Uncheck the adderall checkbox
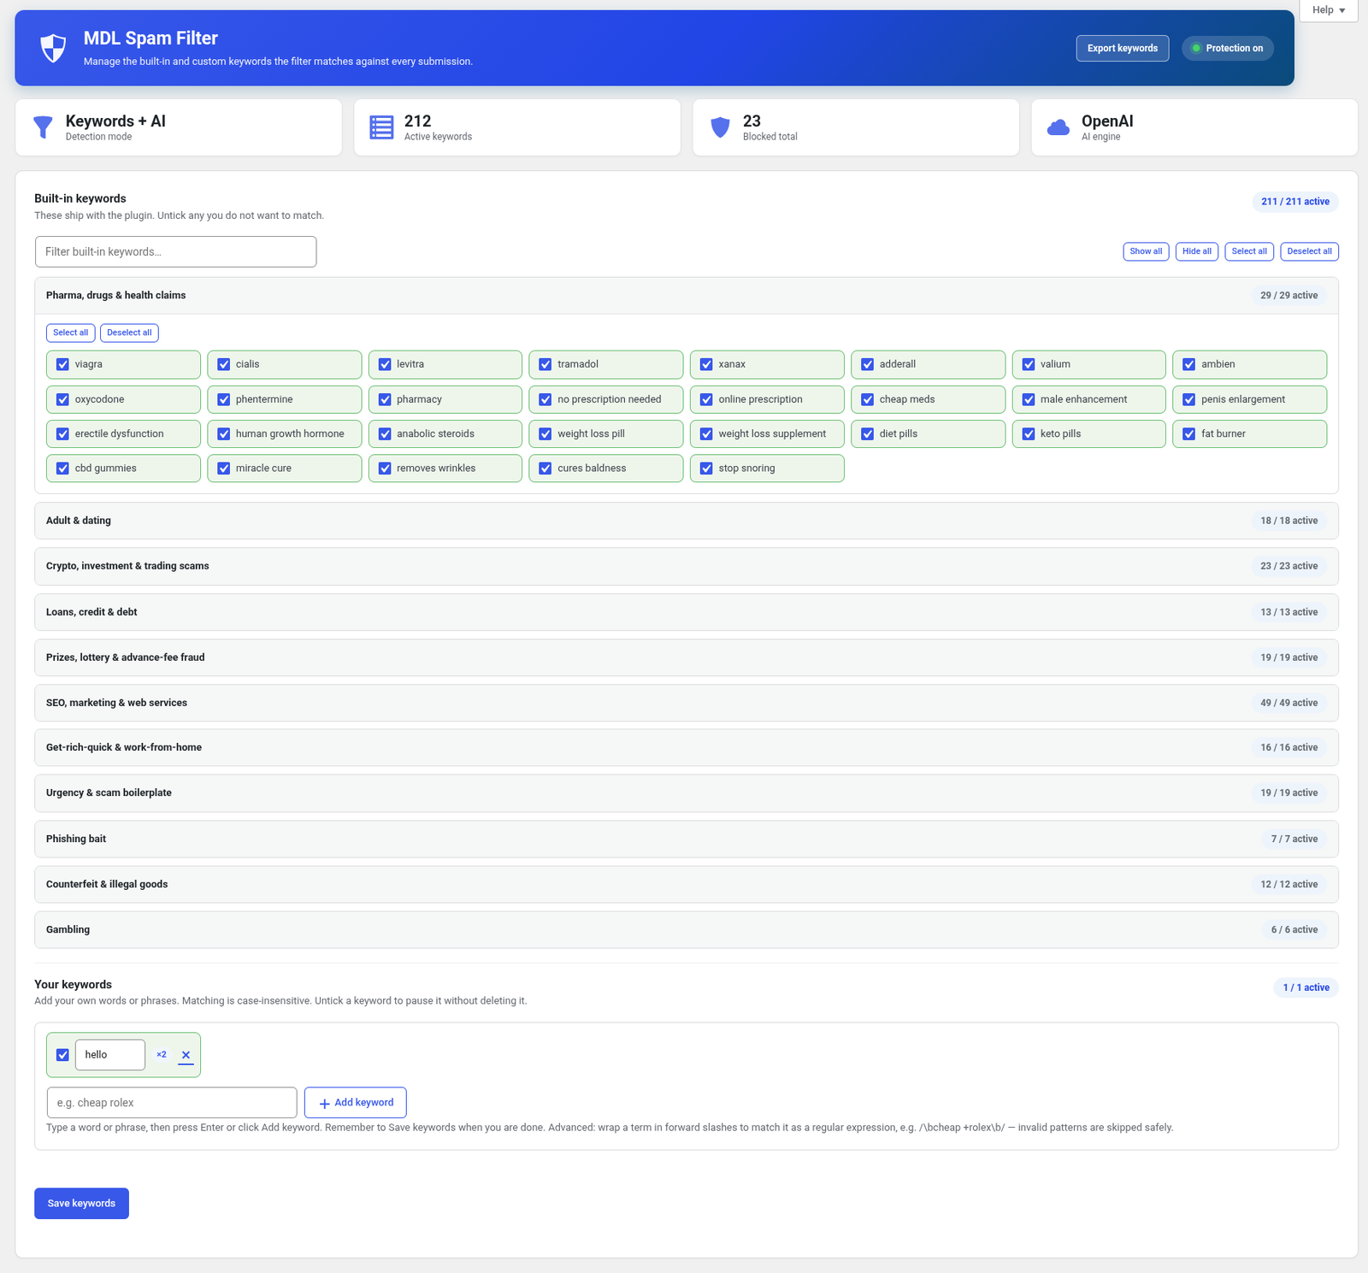1368x1273 pixels. pos(868,364)
